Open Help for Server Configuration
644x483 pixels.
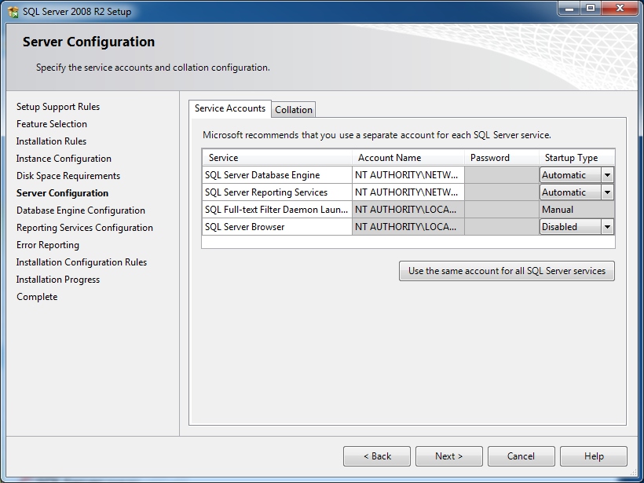tap(593, 456)
